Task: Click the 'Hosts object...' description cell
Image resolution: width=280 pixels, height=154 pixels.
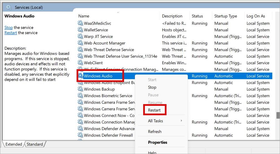Action: pos(174,30)
